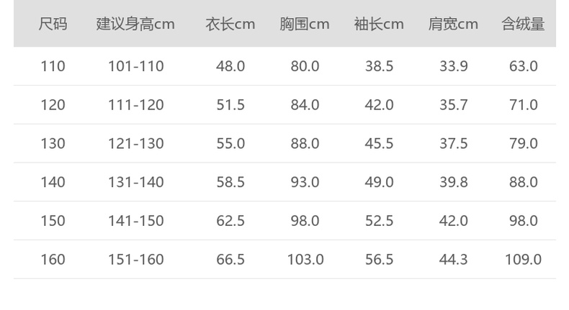The width and height of the screenshot is (569, 310).
Task: Click the 71.0 down content value
Action: 523,105
